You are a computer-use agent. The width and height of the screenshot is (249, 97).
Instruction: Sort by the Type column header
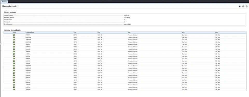pyautogui.click(x=75, y=32)
